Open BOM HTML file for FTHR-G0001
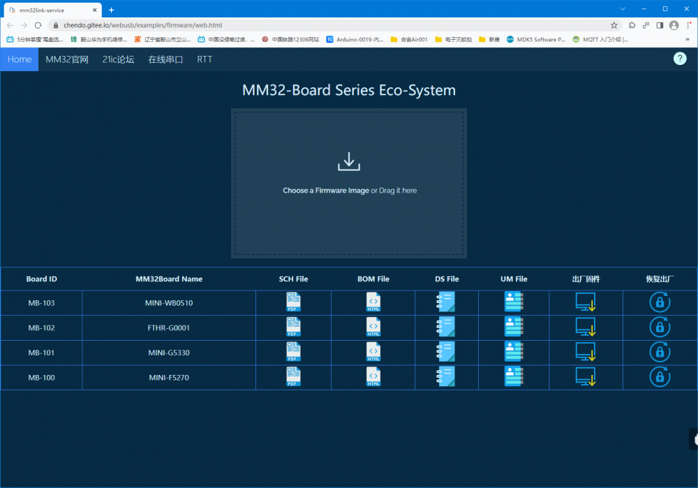 pos(373,327)
